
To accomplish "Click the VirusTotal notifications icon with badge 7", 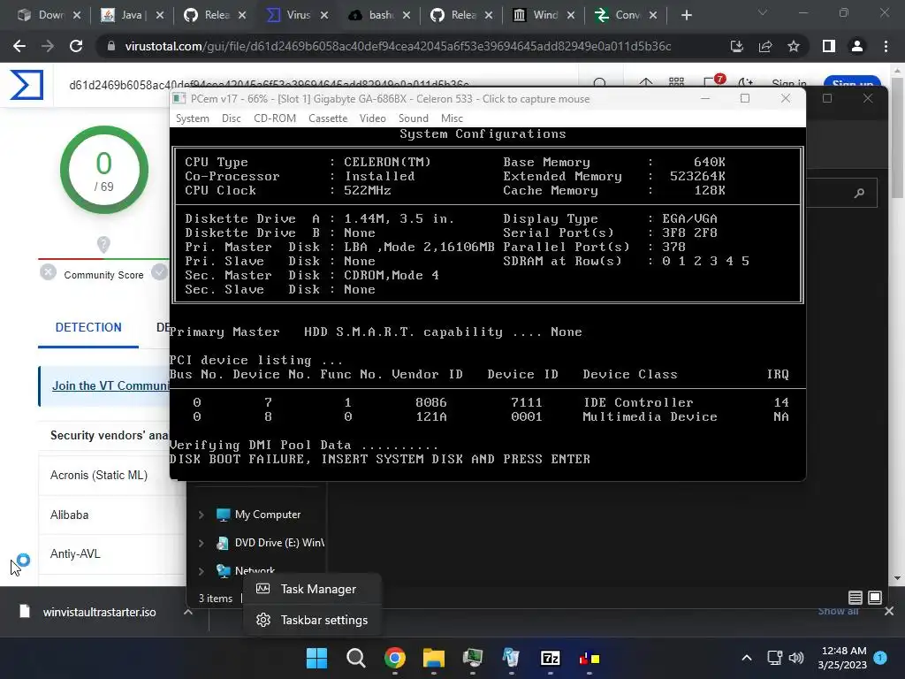I will (x=713, y=82).
